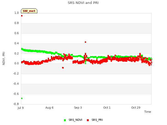Click the -0.8 y-axis tick label
Viewport: 167px width, 125px height.
pos(16,104)
